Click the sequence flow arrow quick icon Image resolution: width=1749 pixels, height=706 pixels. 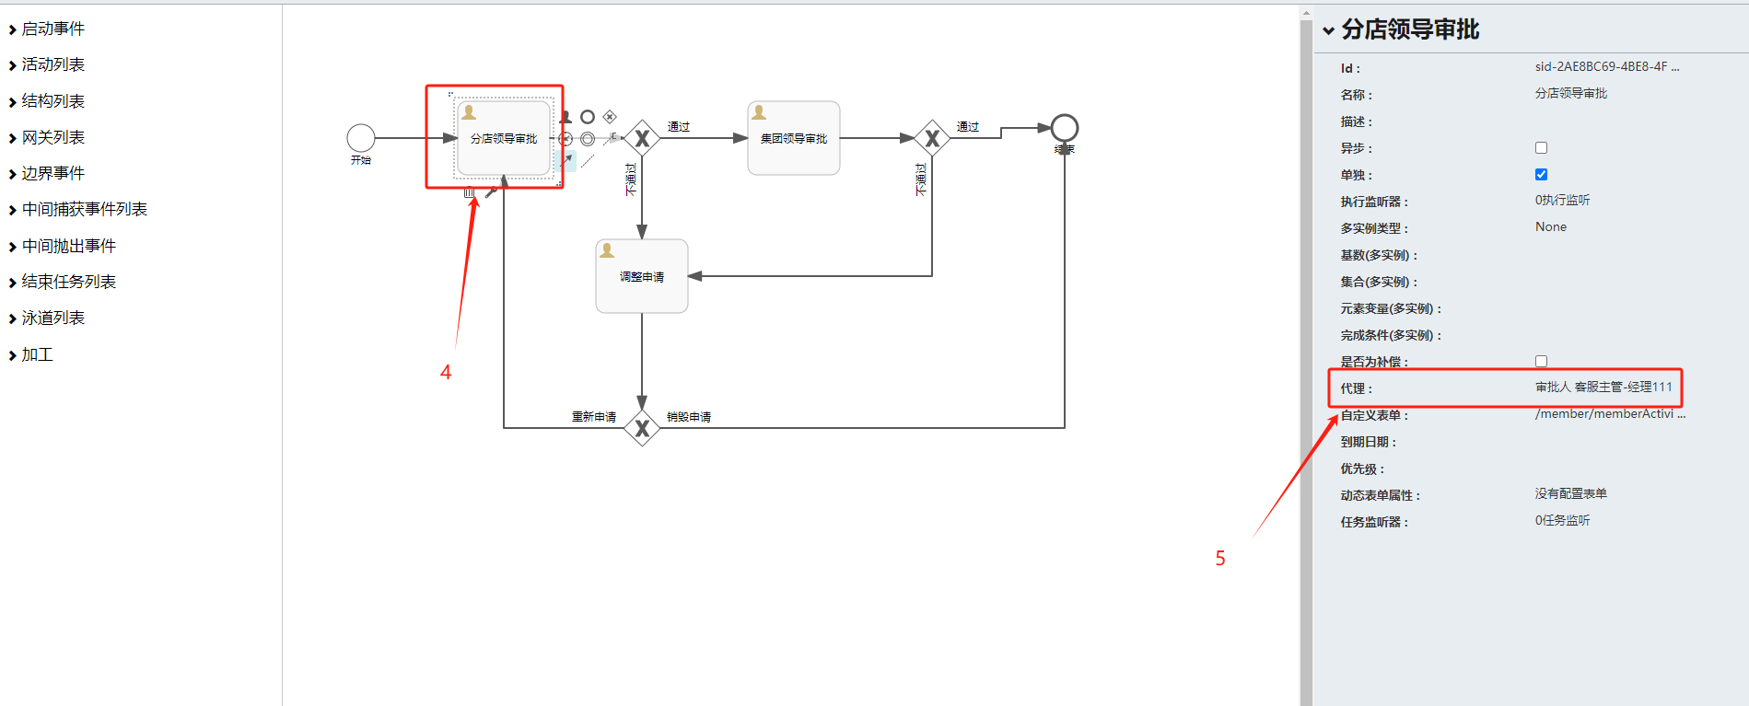point(566,160)
